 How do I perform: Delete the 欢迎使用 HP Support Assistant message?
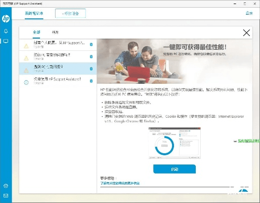[x=91, y=81]
